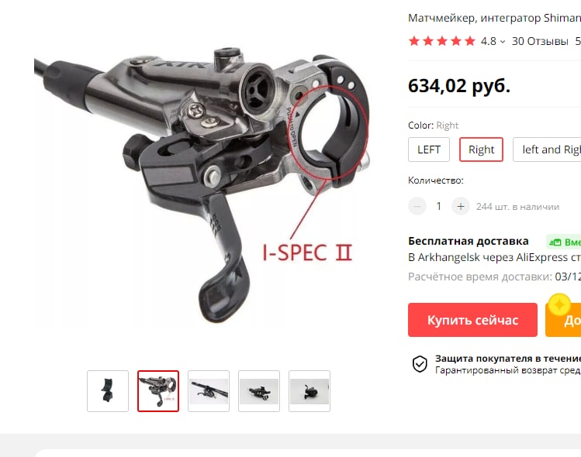Choose the left and Right option
Screen dimensions: 581x457
point(548,149)
